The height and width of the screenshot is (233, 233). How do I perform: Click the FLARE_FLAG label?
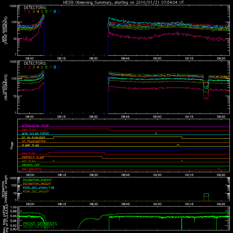click(30, 145)
